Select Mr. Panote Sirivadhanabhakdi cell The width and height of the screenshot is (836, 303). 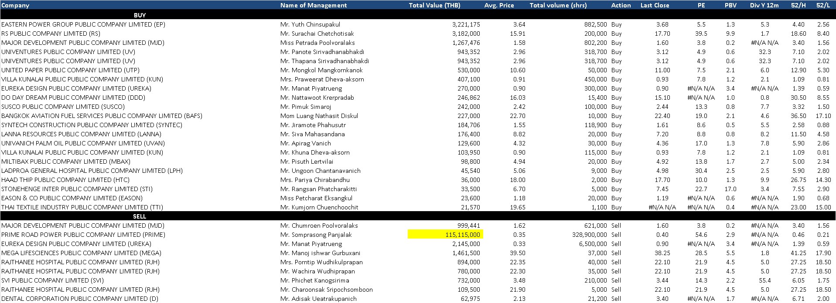[x=322, y=52]
